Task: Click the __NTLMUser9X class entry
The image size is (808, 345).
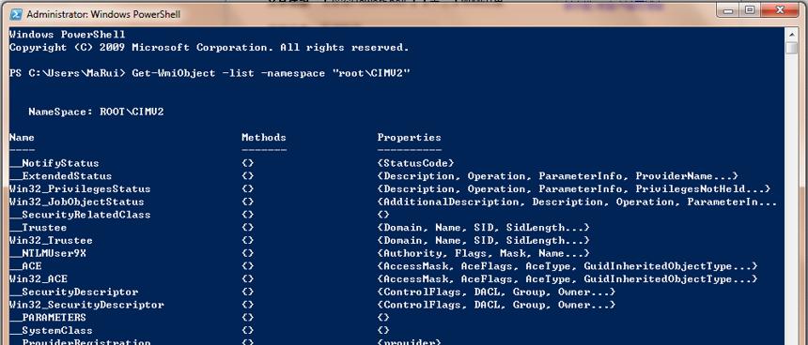Action: (48, 253)
